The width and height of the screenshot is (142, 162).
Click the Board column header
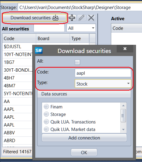pyautogui.click(x=53, y=39)
